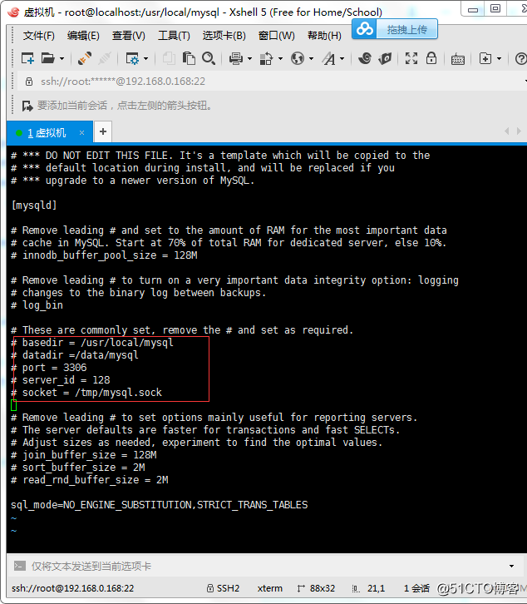The height and width of the screenshot is (604, 527).
Task: Click the port = 3306 line
Action: [49, 368]
